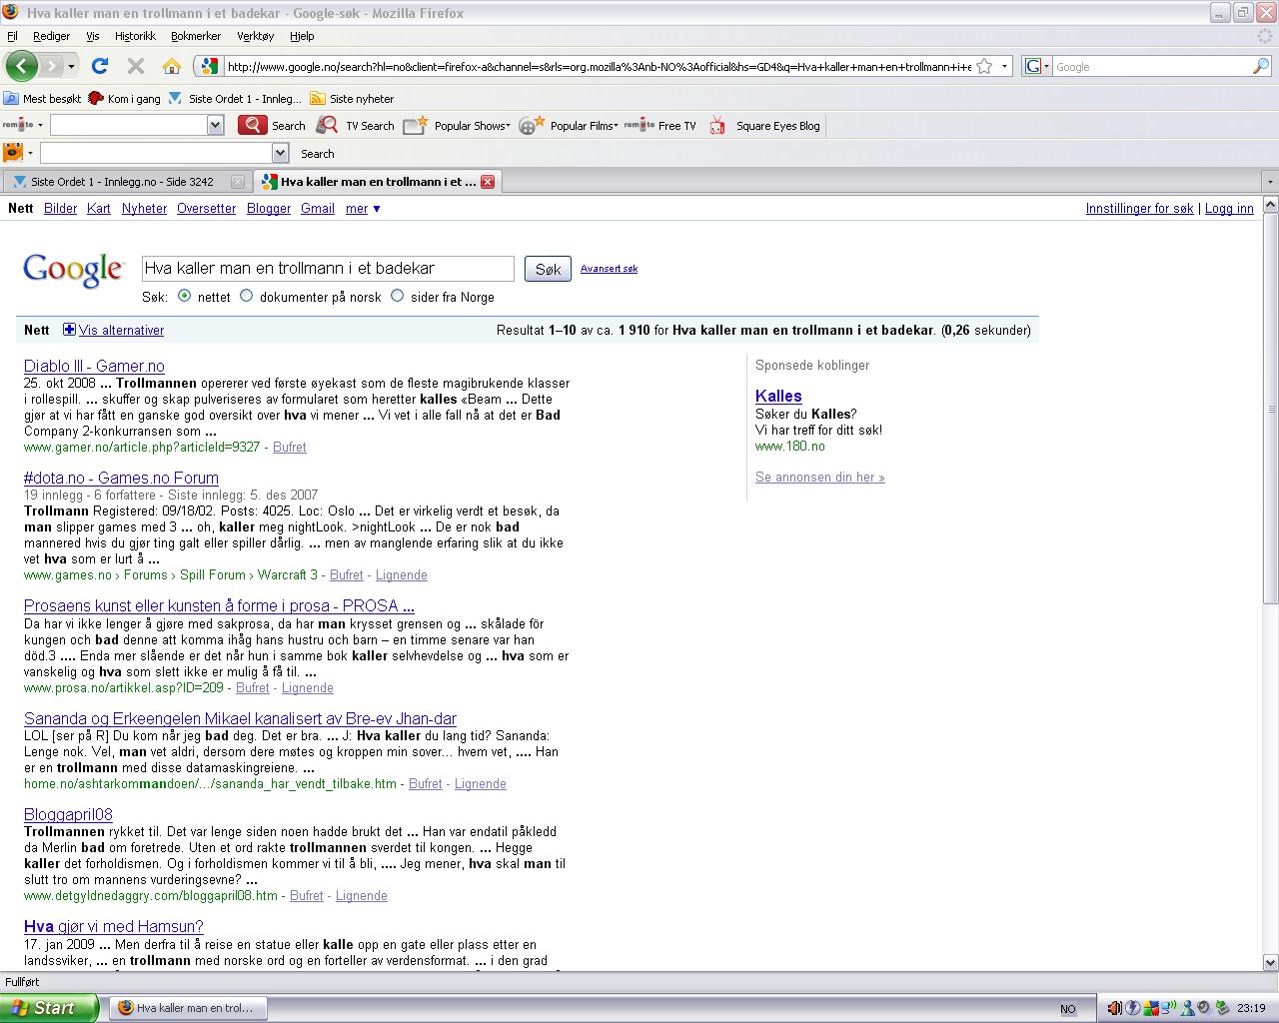Open Siste nyheter feed bookmark
Viewport: 1279px width, 1023px height.
tap(352, 98)
